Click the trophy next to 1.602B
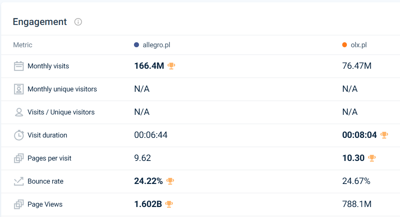This screenshot has width=400, height=217. (169, 204)
